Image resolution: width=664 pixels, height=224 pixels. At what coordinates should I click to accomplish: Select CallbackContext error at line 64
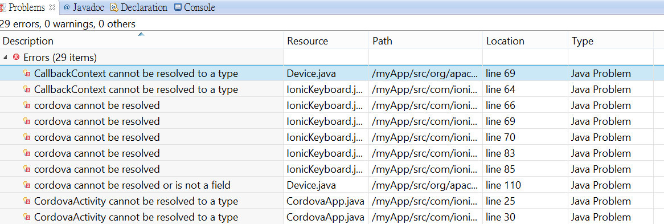pos(332,89)
